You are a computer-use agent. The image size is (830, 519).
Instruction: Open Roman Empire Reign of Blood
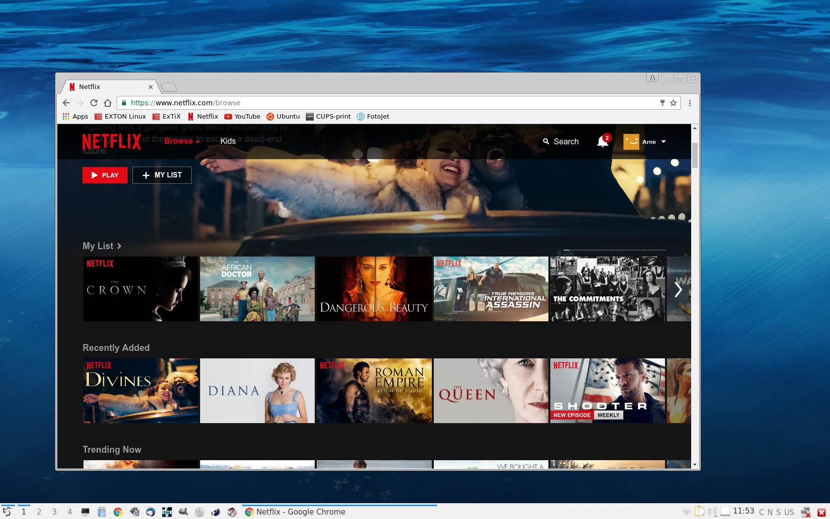tap(374, 390)
